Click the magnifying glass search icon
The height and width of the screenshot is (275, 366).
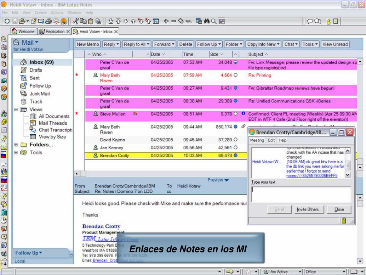click(214, 21)
